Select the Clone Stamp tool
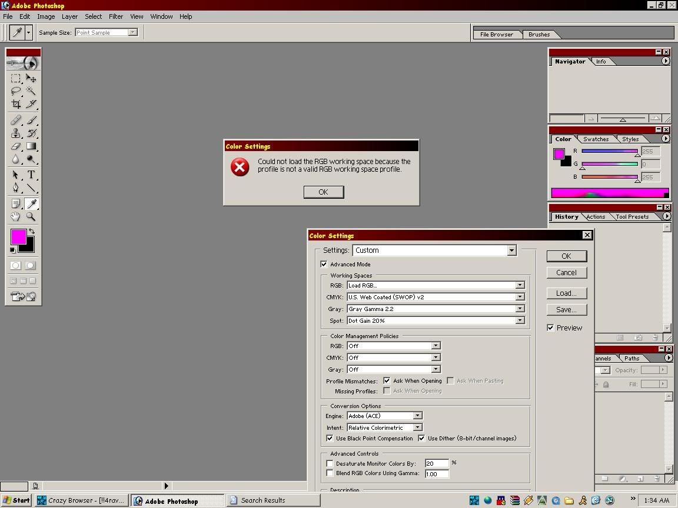This screenshot has width=678, height=508. [x=16, y=133]
